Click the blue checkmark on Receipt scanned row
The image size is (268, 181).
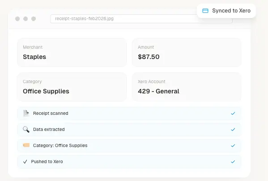click(233, 114)
